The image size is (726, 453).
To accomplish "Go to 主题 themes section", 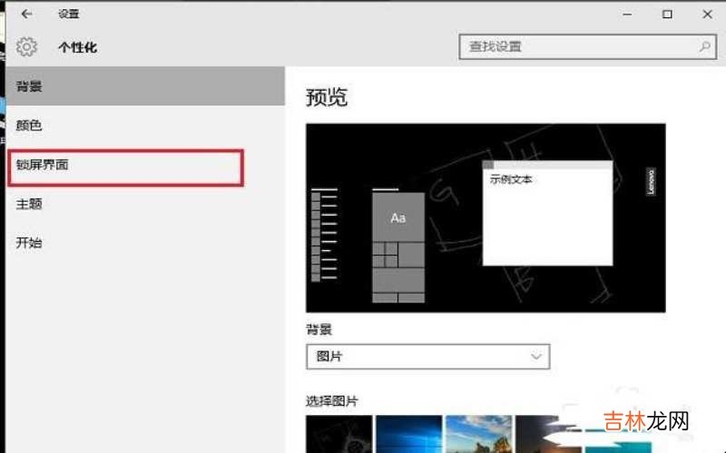I will pyautogui.click(x=29, y=205).
